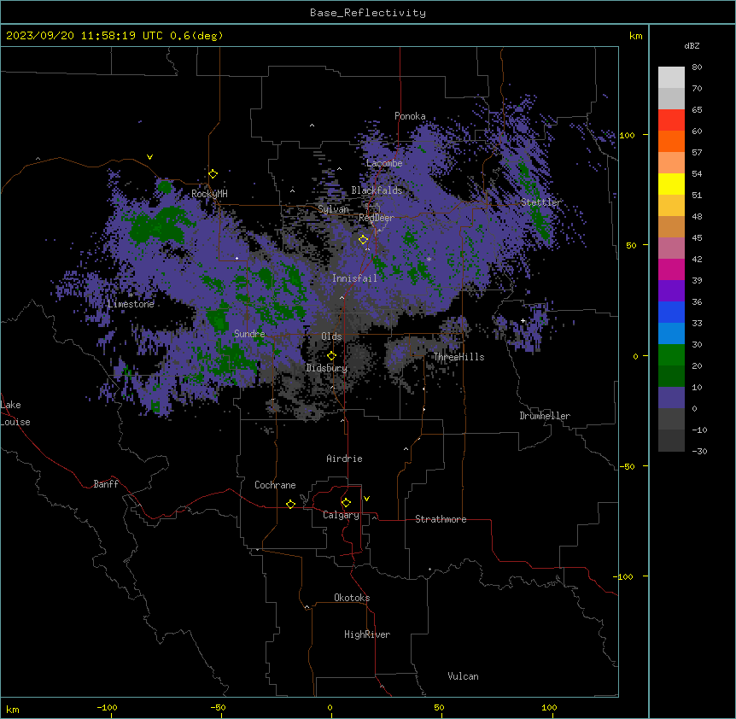Click the Strathmore label
736x719 pixels.
pyautogui.click(x=441, y=519)
